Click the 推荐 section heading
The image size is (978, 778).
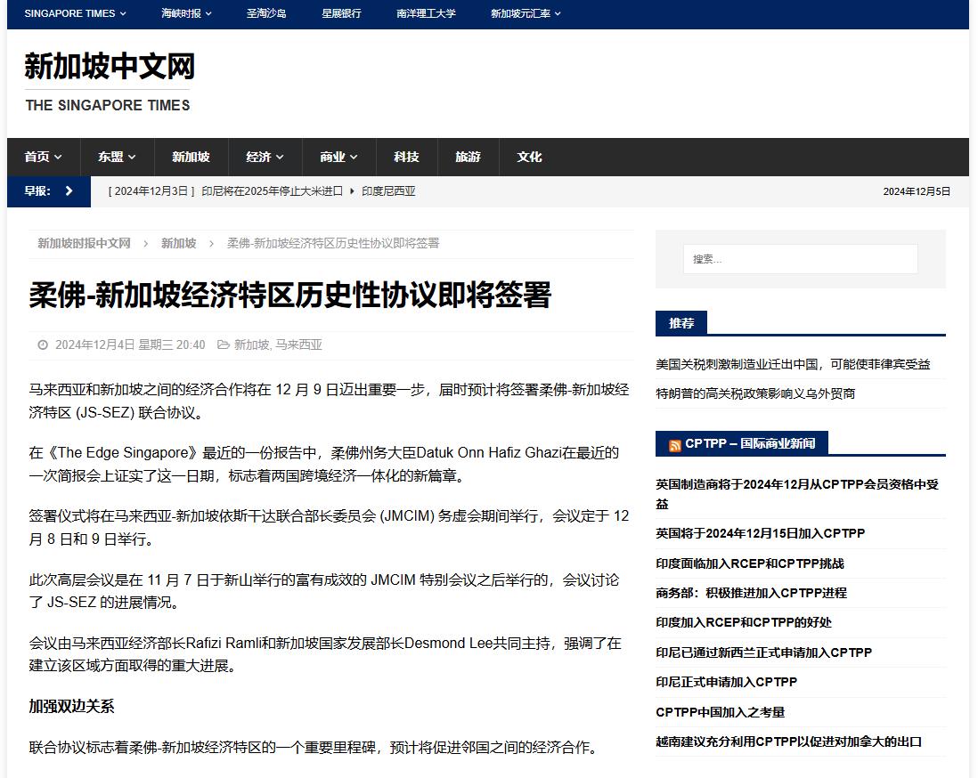point(681,323)
